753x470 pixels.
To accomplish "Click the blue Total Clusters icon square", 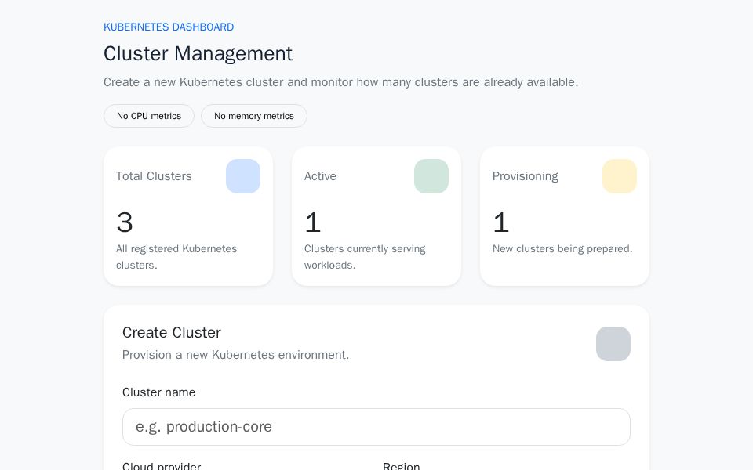I will [x=243, y=176].
